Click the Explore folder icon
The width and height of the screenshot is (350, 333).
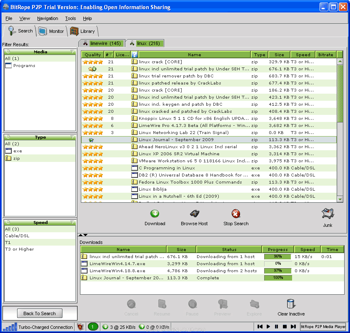pos(254,304)
